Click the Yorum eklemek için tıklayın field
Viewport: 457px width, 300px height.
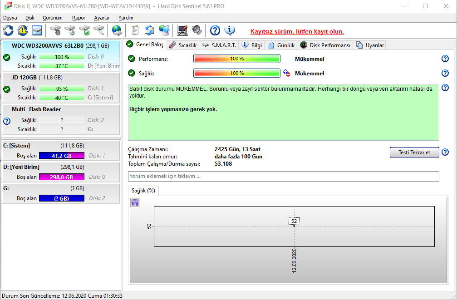tap(283, 176)
